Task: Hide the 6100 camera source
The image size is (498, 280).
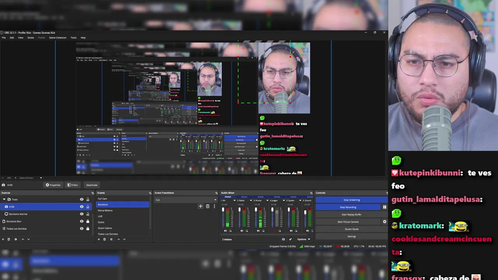Action: click(82, 206)
